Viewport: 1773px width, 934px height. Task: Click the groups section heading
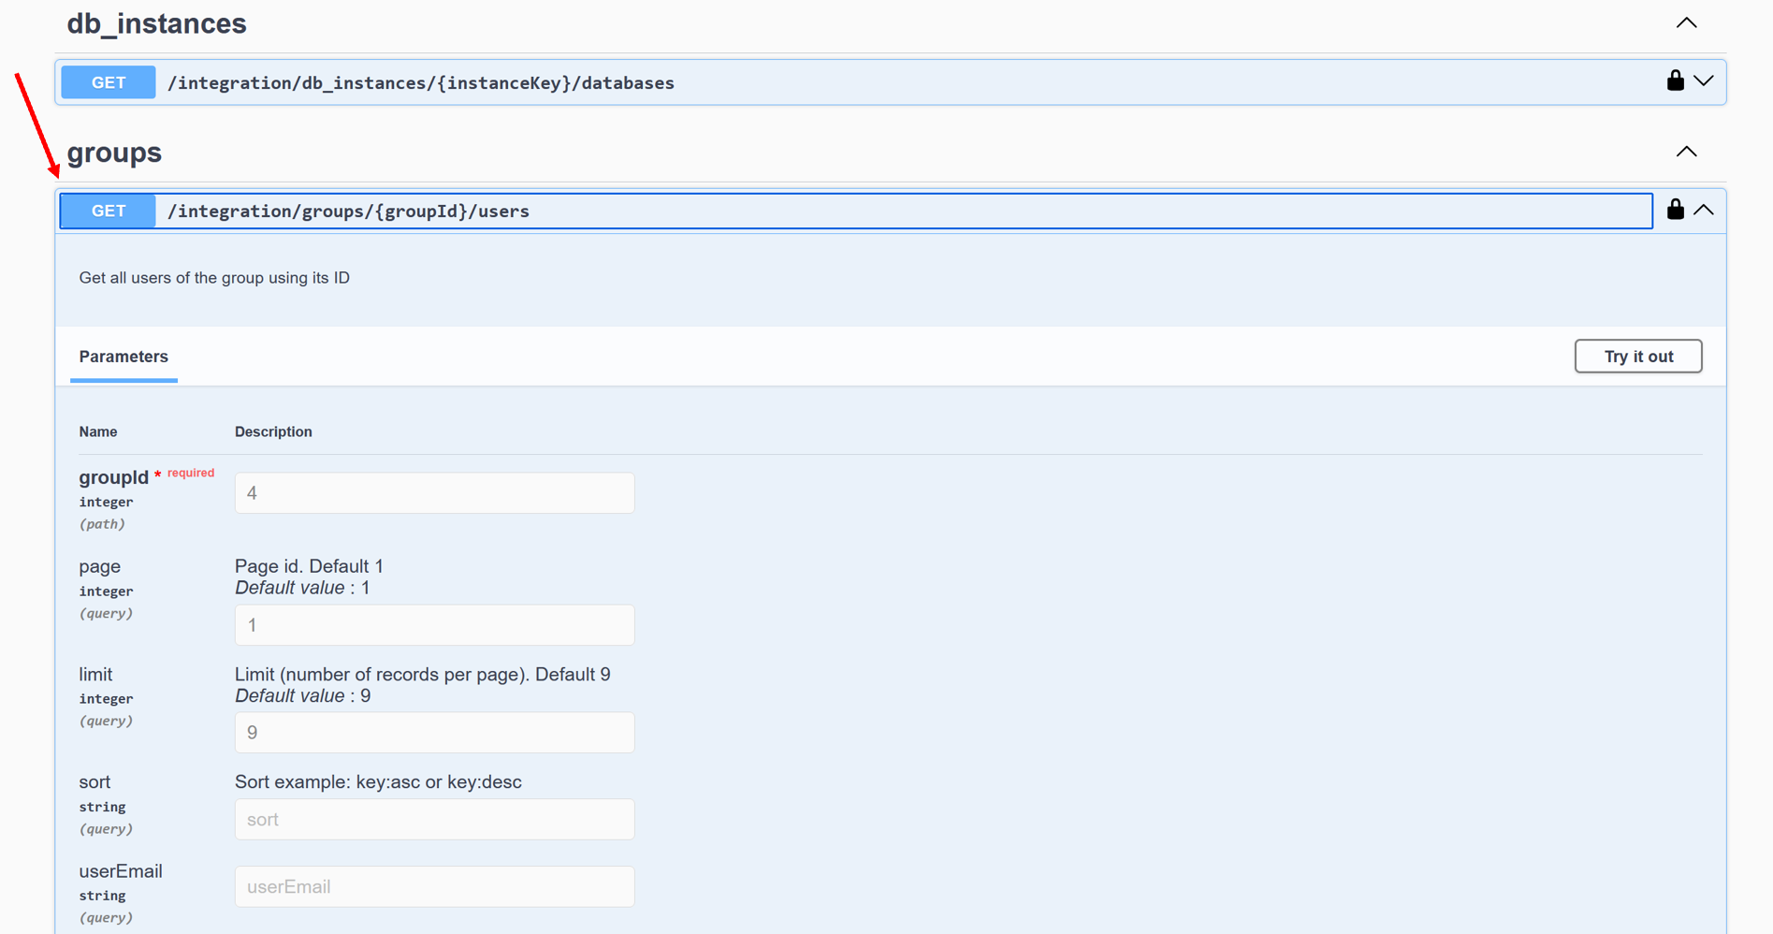[x=114, y=153]
